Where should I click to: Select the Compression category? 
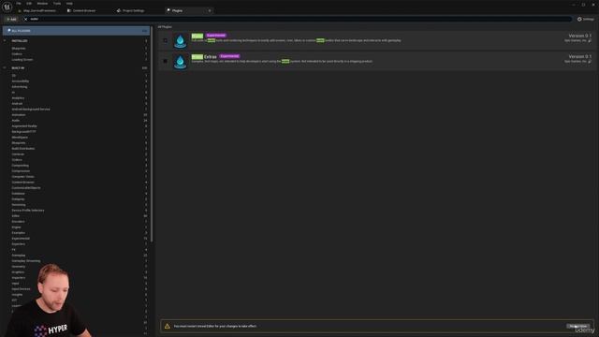click(21, 170)
